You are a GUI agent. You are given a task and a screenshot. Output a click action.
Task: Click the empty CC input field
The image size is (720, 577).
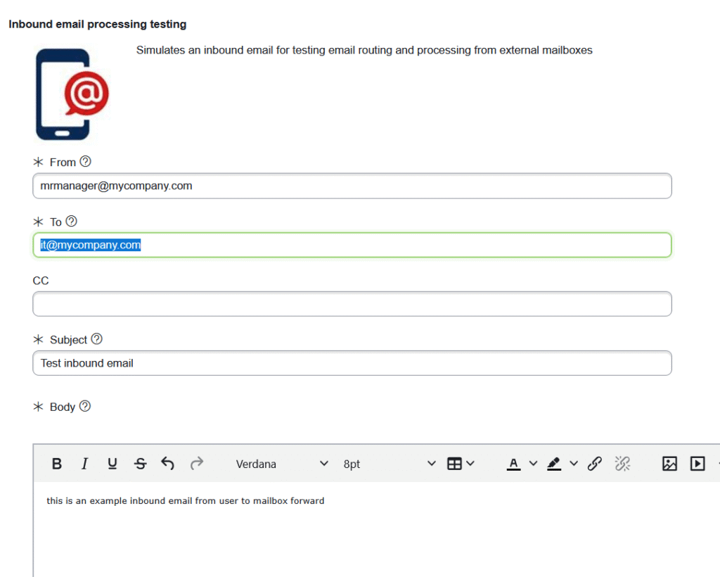pyautogui.click(x=352, y=304)
